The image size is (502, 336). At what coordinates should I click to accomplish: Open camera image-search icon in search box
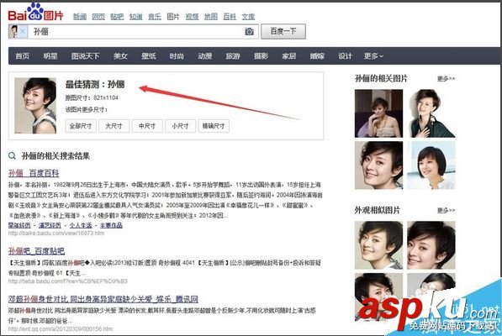pos(249,31)
